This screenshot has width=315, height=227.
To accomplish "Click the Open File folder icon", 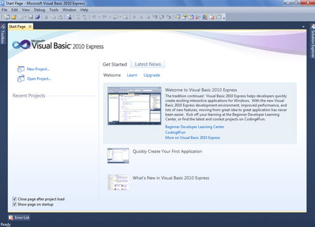I will click(13, 17).
